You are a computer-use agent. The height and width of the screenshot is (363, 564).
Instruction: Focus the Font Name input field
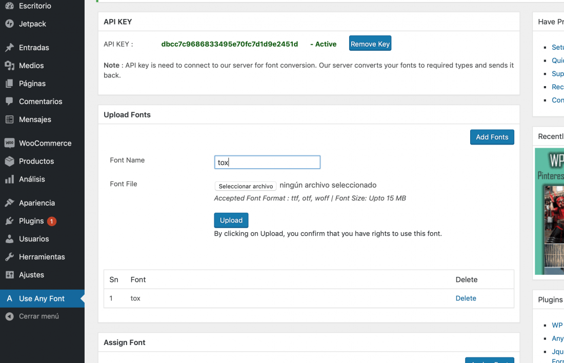[x=267, y=162]
